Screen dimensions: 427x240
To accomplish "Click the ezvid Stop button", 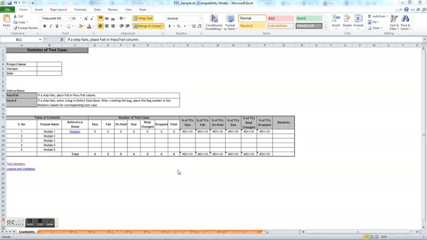I will coord(40,222).
